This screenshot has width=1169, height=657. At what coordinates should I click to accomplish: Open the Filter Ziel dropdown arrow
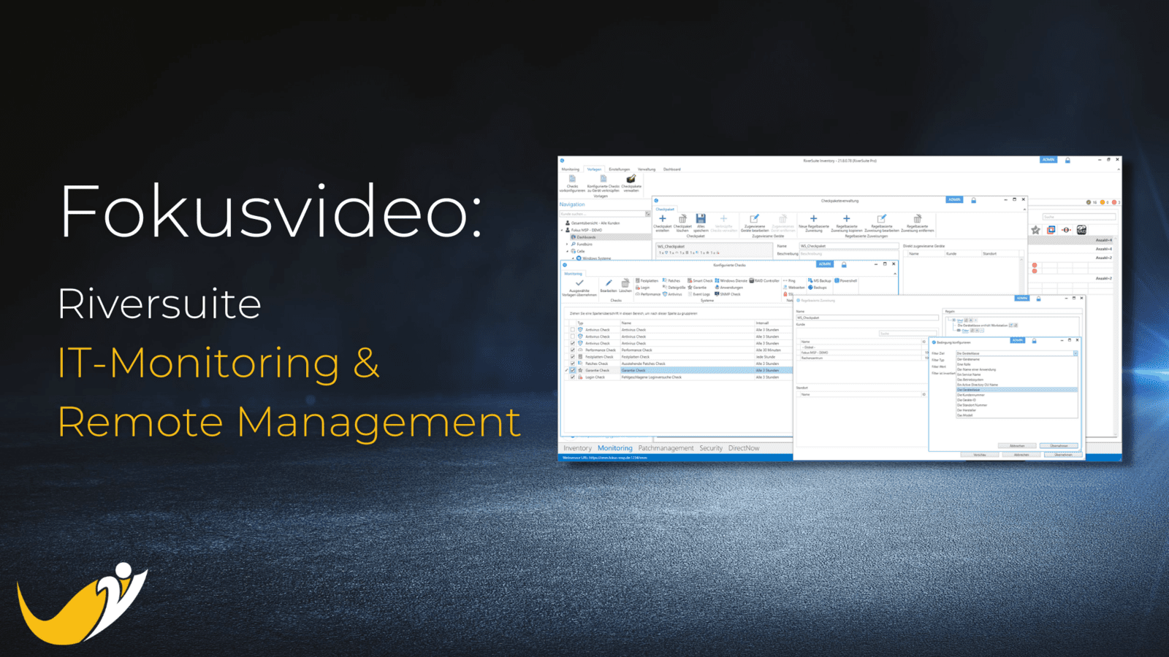[x=1075, y=353]
